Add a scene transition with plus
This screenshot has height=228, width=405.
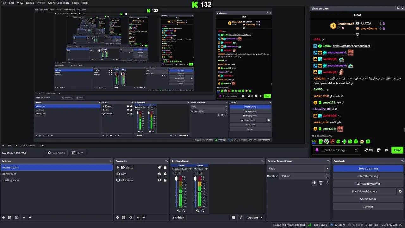pos(315,183)
